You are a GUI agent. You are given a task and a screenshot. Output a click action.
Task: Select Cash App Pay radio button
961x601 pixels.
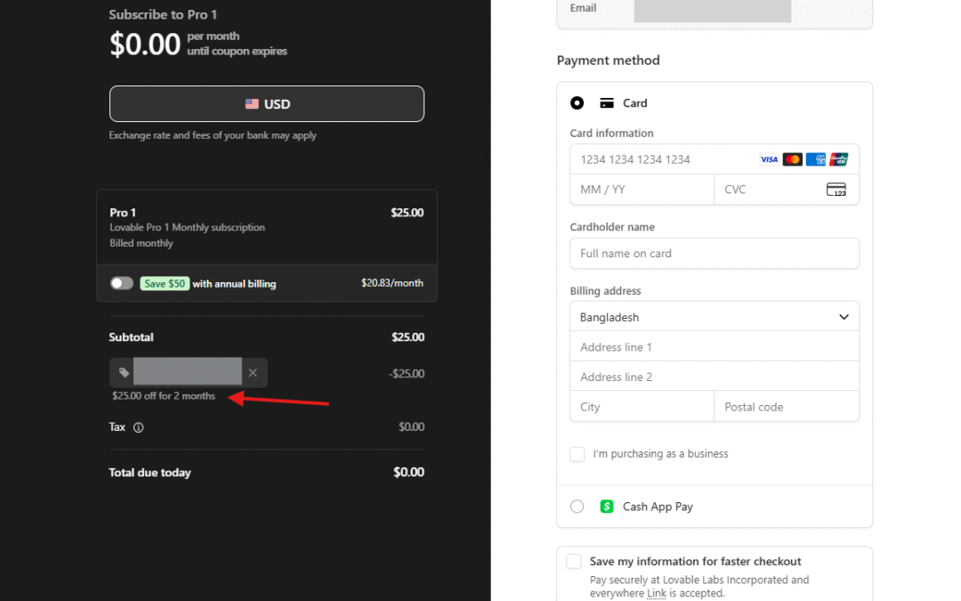click(x=577, y=507)
